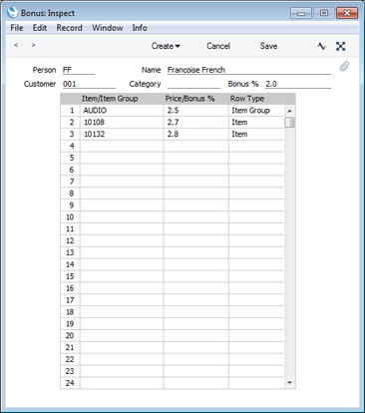Viewport: 365px width, 413px height.
Task: Click the Cancel button
Action: (x=218, y=46)
